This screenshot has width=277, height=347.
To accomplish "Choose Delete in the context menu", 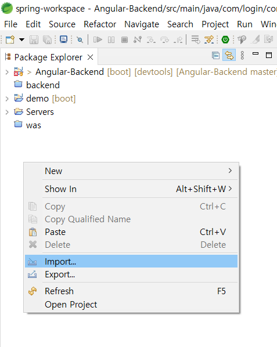I will (x=131, y=245).
